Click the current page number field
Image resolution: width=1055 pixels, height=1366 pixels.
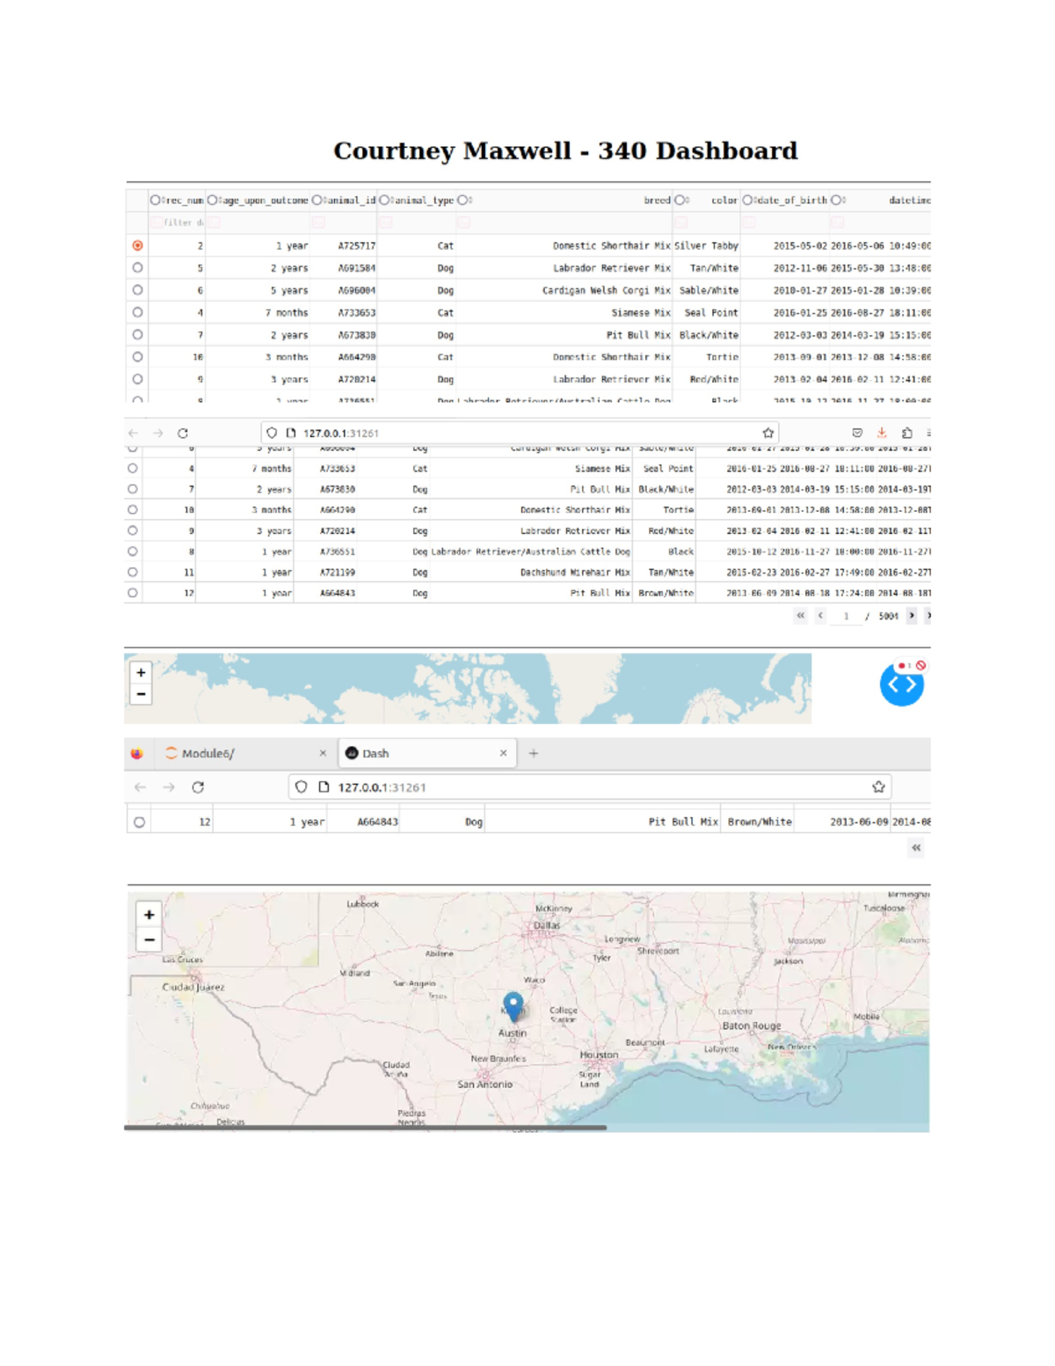coord(846,617)
